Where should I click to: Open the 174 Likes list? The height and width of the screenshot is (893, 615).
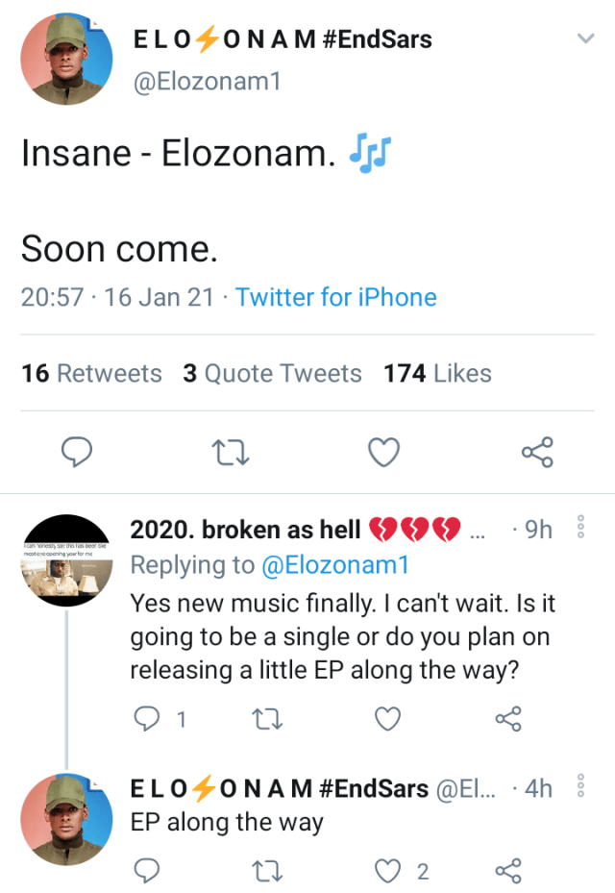(x=437, y=374)
